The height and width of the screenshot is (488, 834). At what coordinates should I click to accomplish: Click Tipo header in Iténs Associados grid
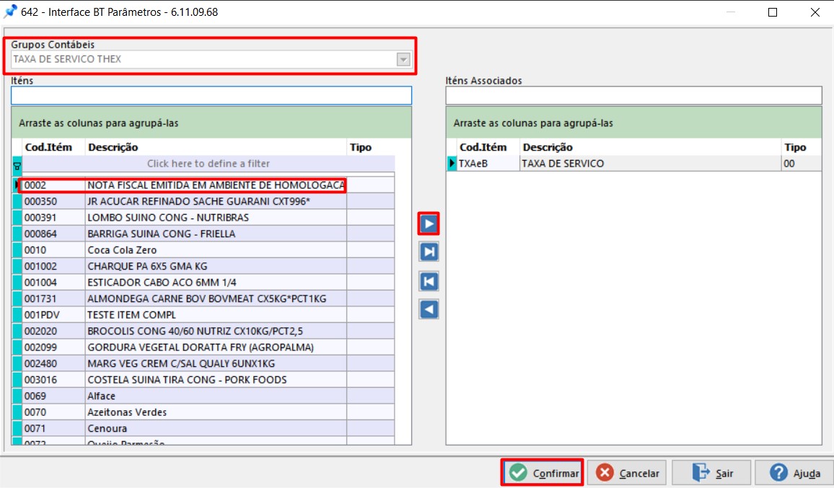point(801,147)
